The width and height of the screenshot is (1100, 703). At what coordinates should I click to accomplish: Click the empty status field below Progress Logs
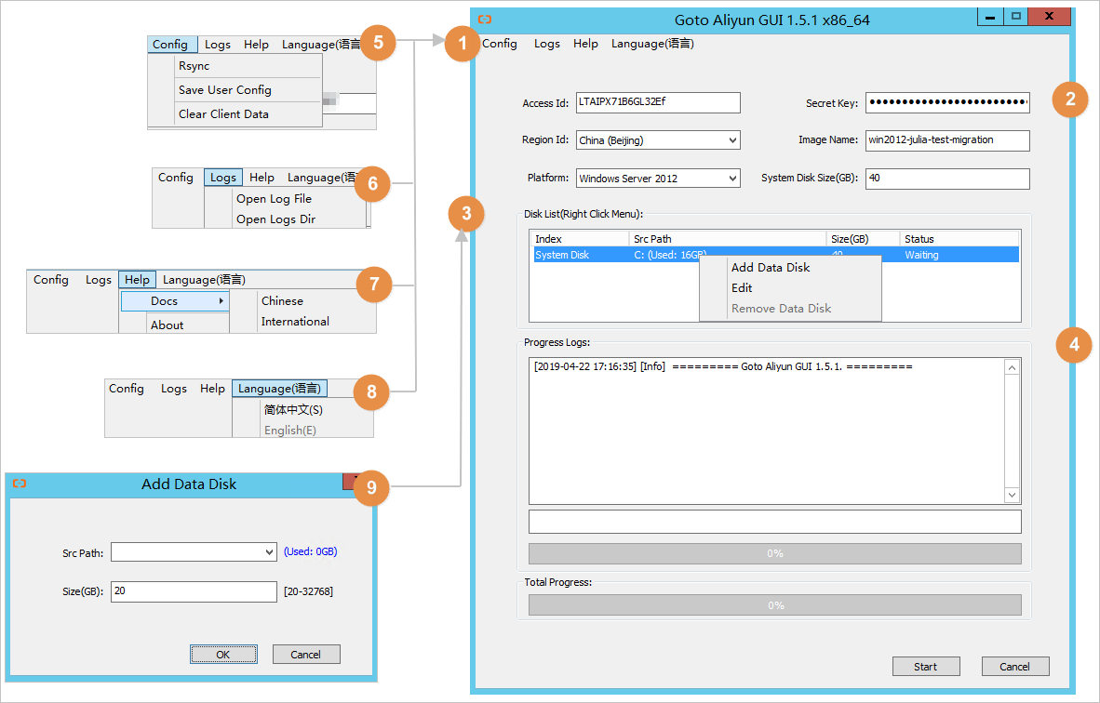774,522
